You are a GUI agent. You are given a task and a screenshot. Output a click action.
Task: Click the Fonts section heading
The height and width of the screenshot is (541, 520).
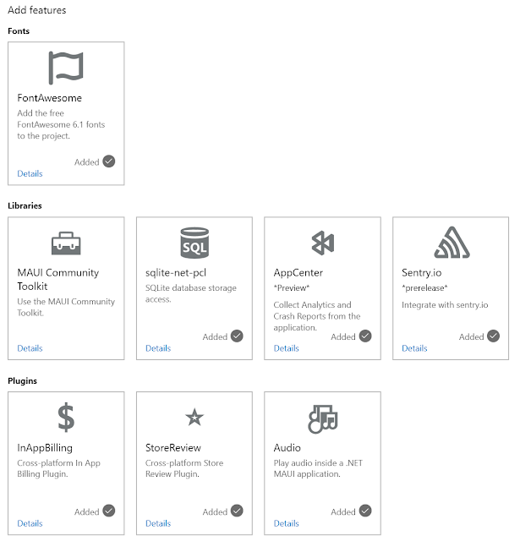coord(19,31)
